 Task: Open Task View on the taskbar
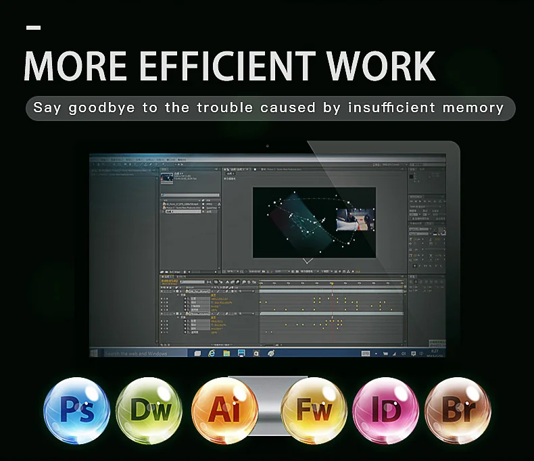click(x=197, y=354)
